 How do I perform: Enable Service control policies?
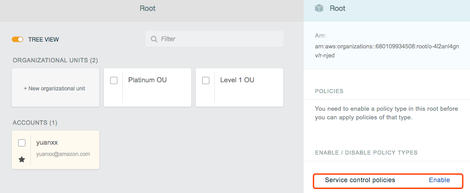coord(439,180)
